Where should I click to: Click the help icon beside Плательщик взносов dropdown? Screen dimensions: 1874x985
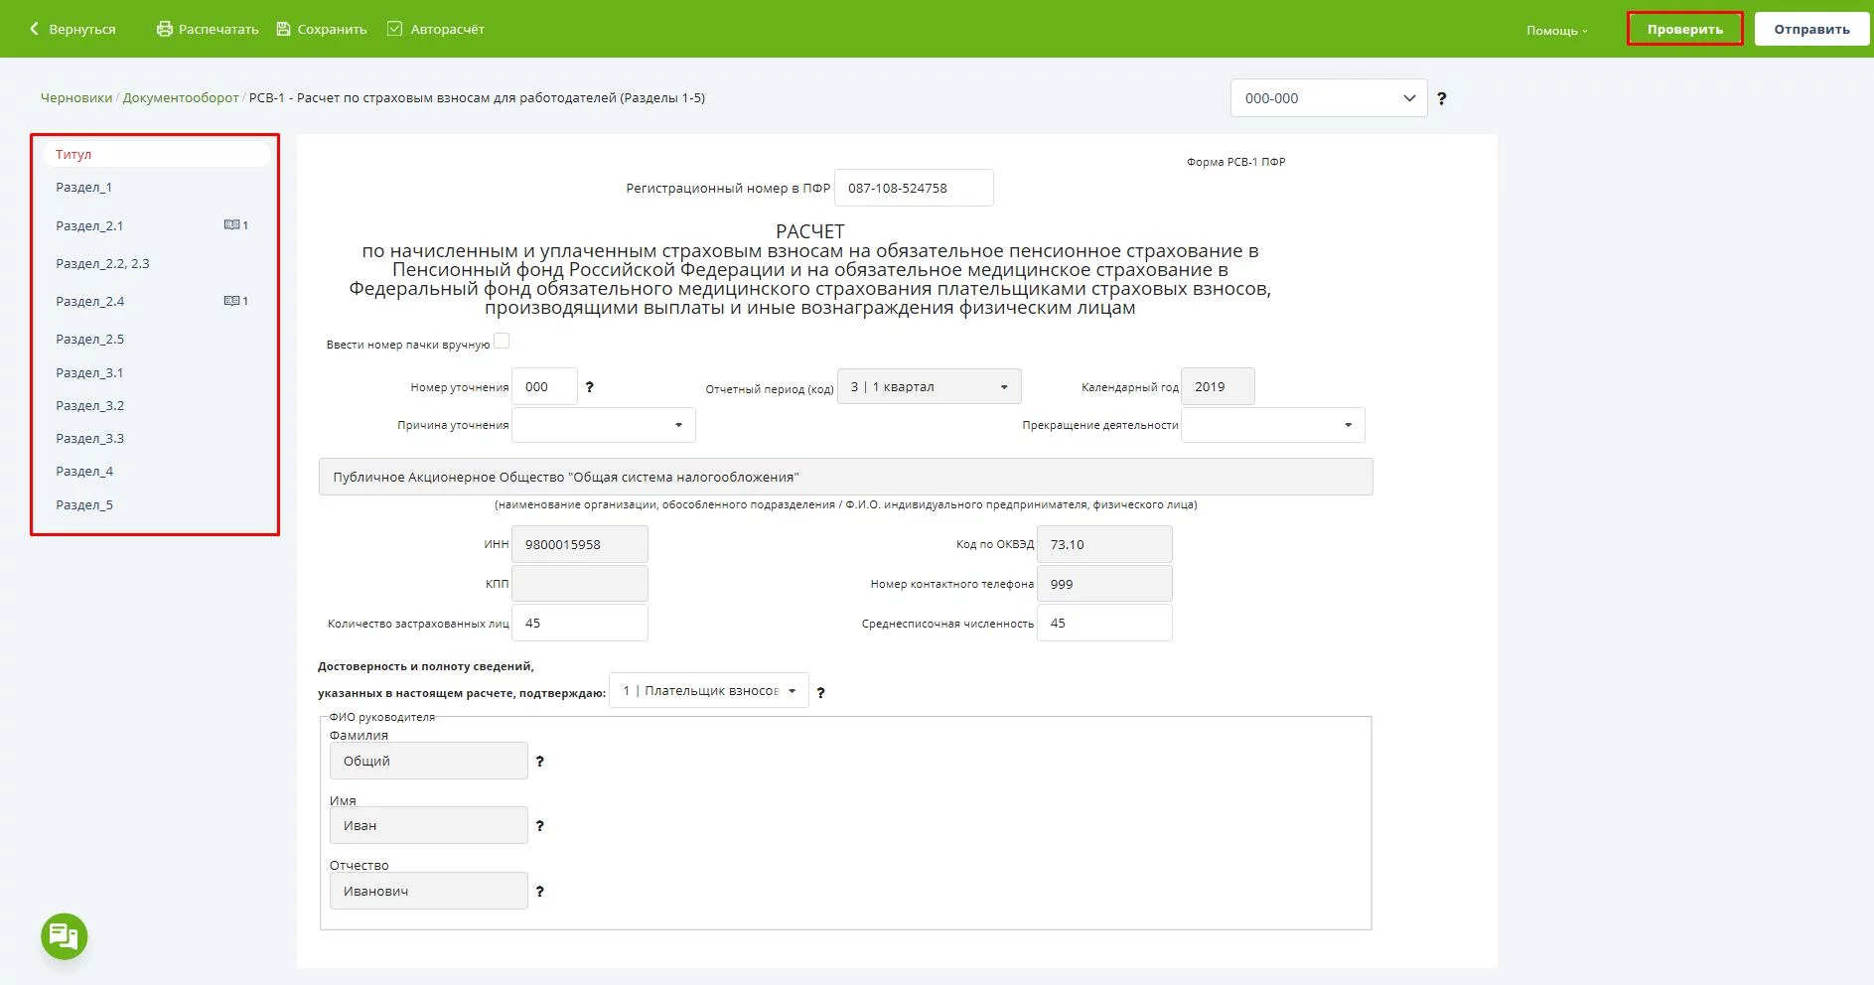coord(820,693)
